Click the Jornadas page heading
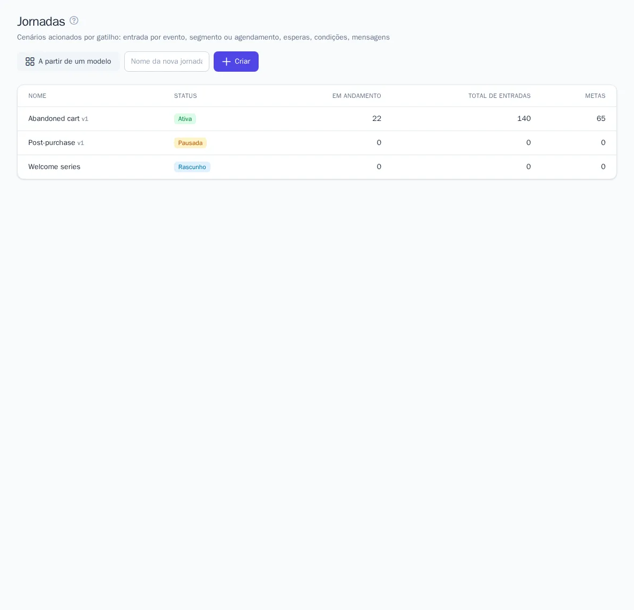 (x=41, y=21)
